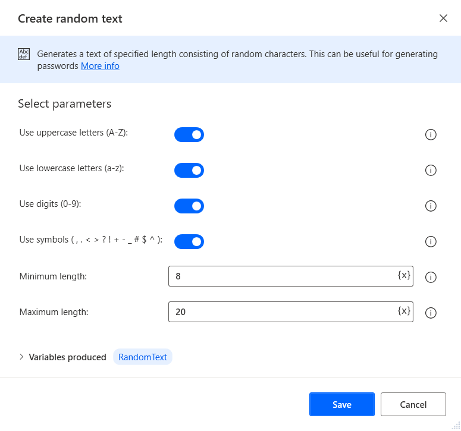This screenshot has height=431, width=461.
Task: Insert variable {x} in Minimum length field
Action: [x=404, y=275]
